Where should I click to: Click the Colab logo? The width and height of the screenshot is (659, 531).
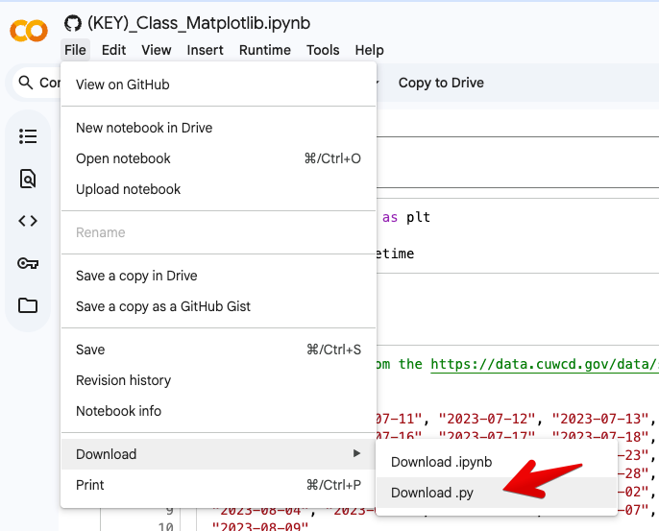pos(29,31)
